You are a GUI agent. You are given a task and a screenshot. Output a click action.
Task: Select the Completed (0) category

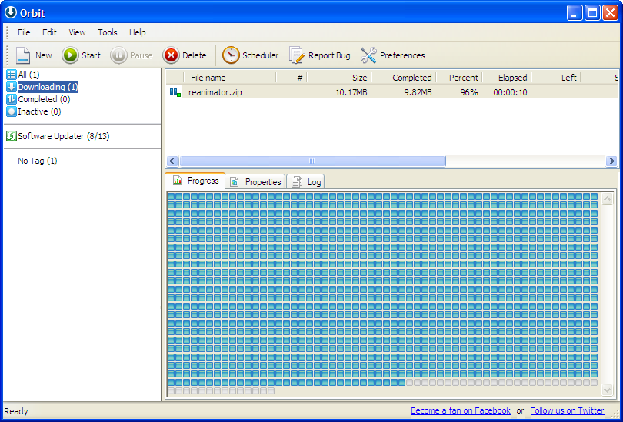43,99
